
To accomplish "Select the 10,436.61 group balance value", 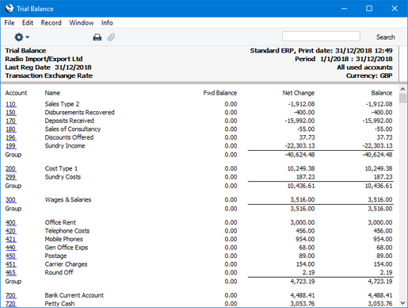I will [x=379, y=186].
